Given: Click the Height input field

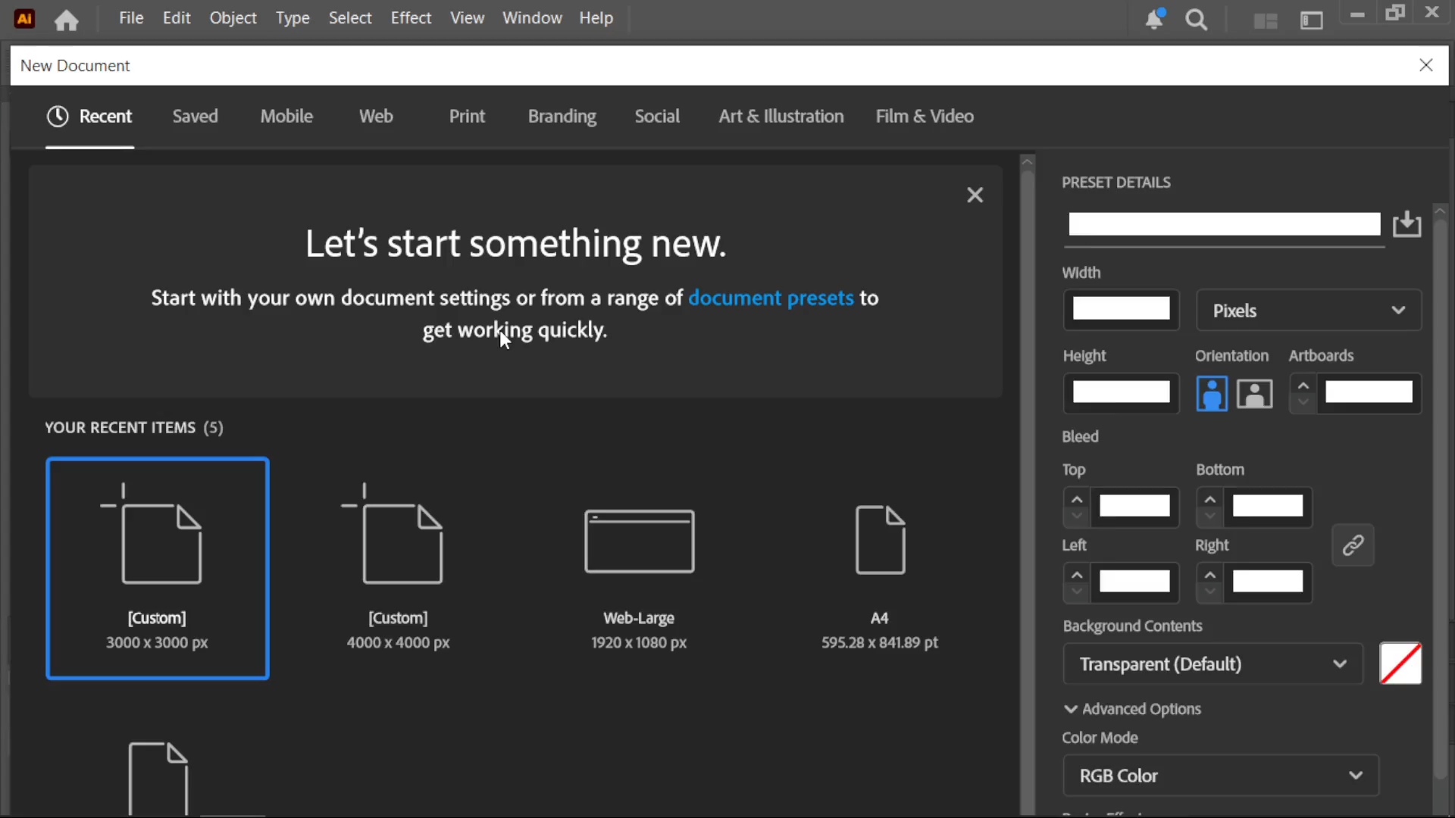Looking at the screenshot, I should [1121, 392].
